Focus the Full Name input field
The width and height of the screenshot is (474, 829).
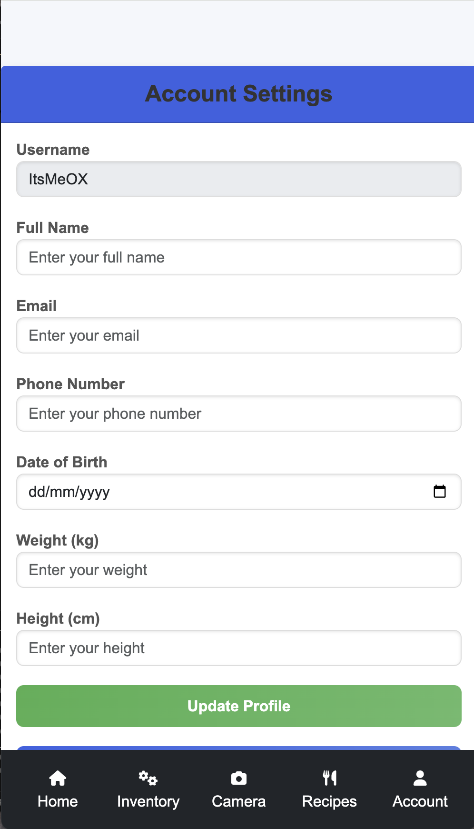coord(238,257)
